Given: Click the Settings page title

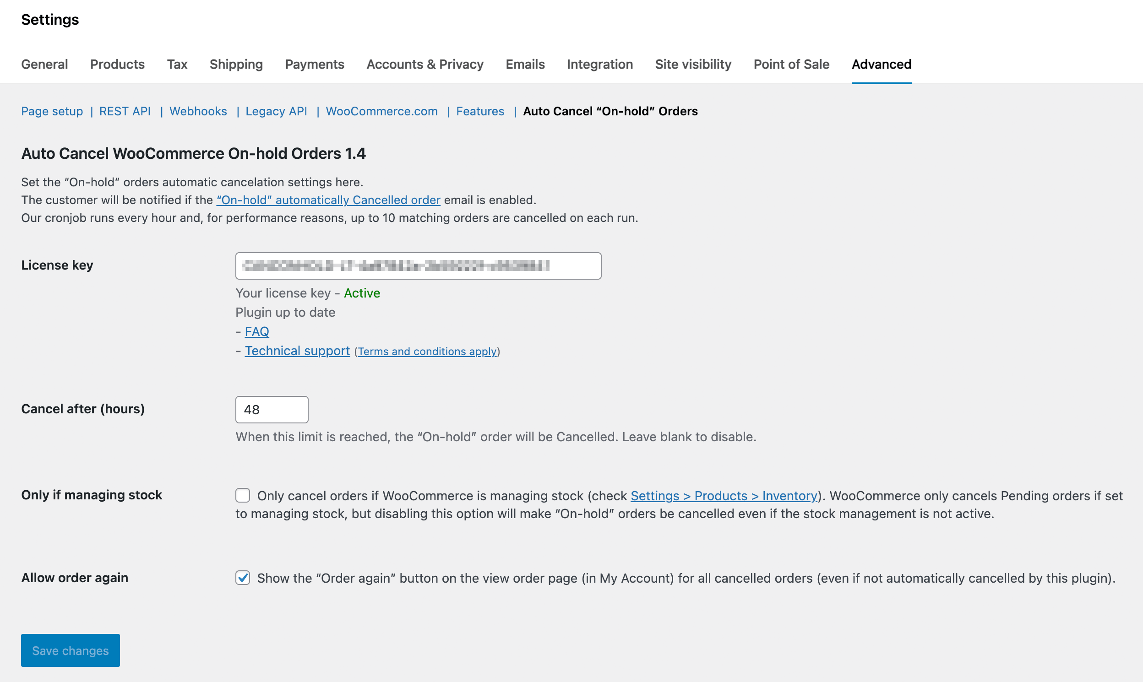Looking at the screenshot, I should point(50,20).
